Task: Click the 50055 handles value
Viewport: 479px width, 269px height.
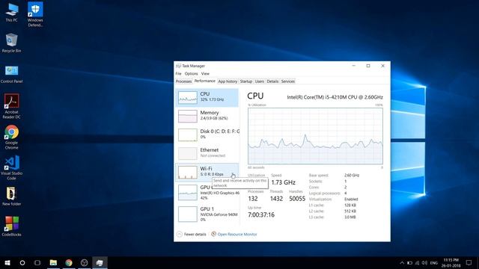Action: point(297,199)
